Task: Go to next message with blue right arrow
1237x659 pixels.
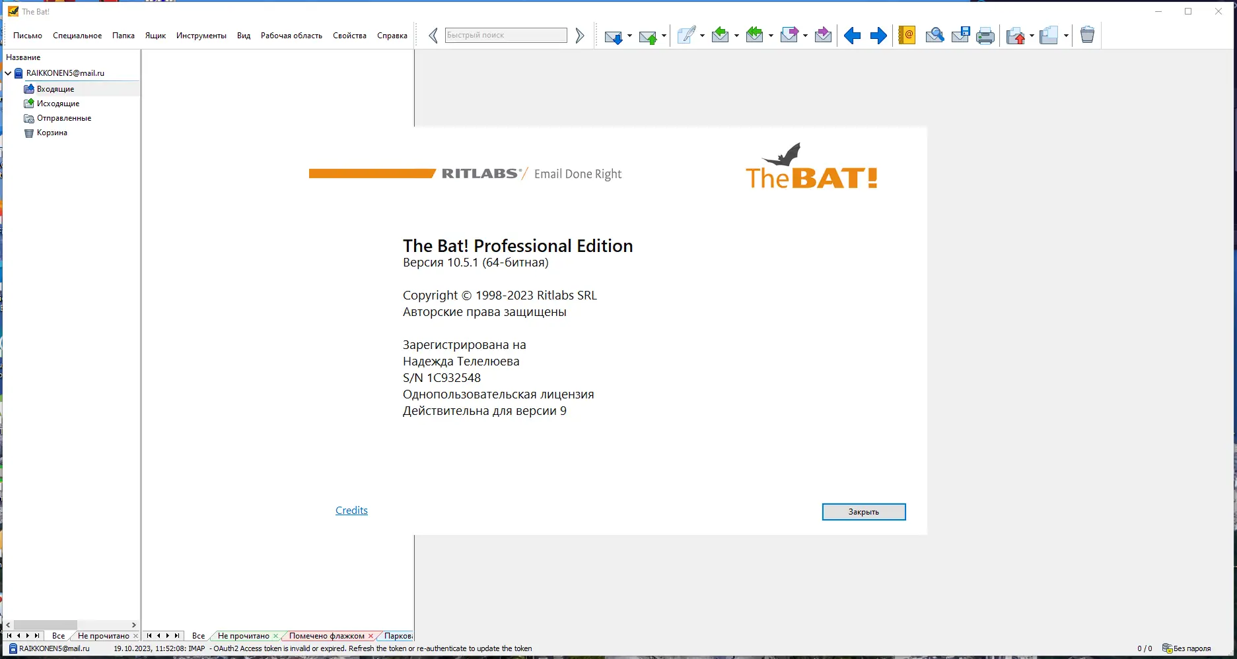Action: pos(878,36)
